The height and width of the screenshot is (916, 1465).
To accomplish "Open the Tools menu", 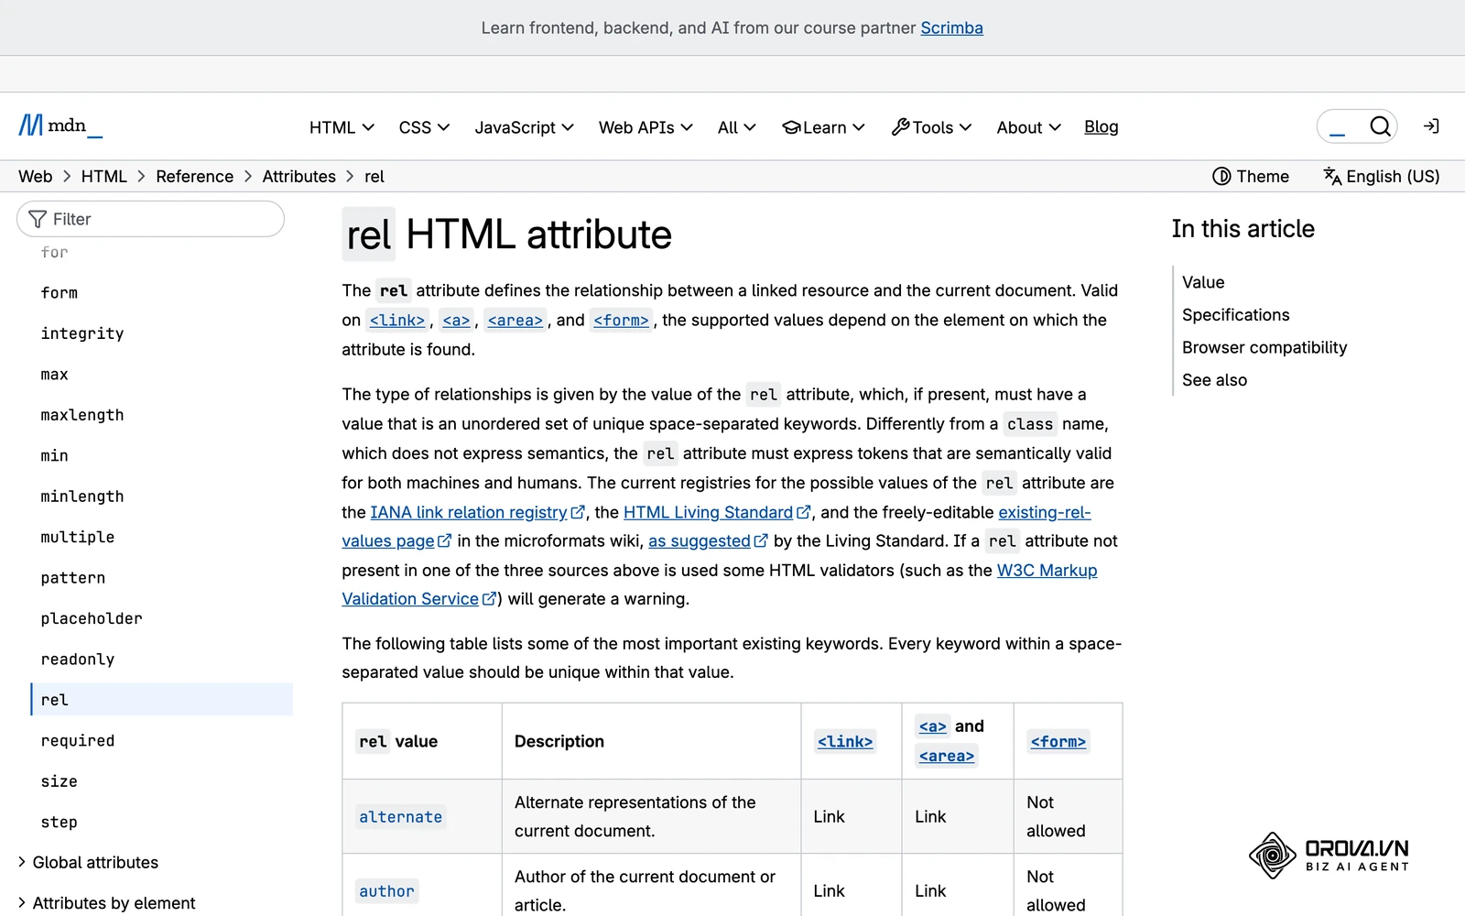I will 931,127.
